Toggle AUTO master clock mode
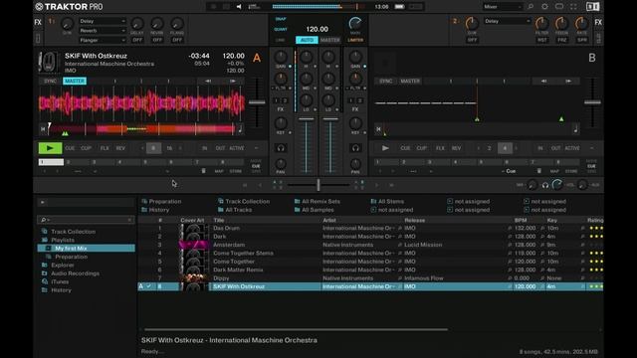The image size is (637, 358). pos(307,40)
